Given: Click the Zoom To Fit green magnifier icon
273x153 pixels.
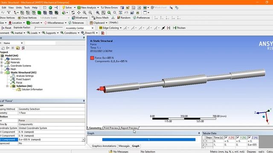Looking at the screenshot, I should (109, 13).
